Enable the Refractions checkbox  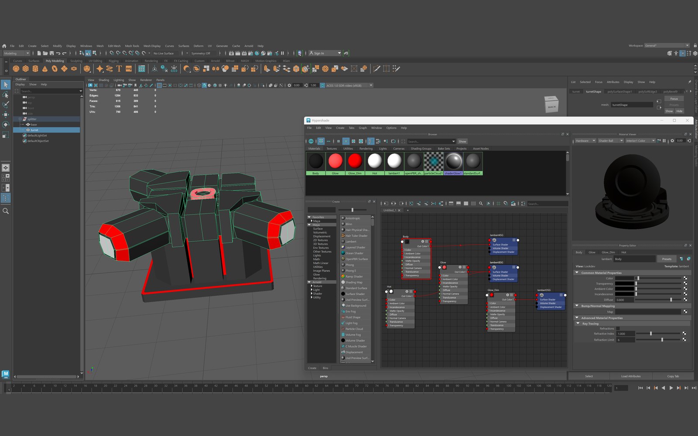coord(618,328)
